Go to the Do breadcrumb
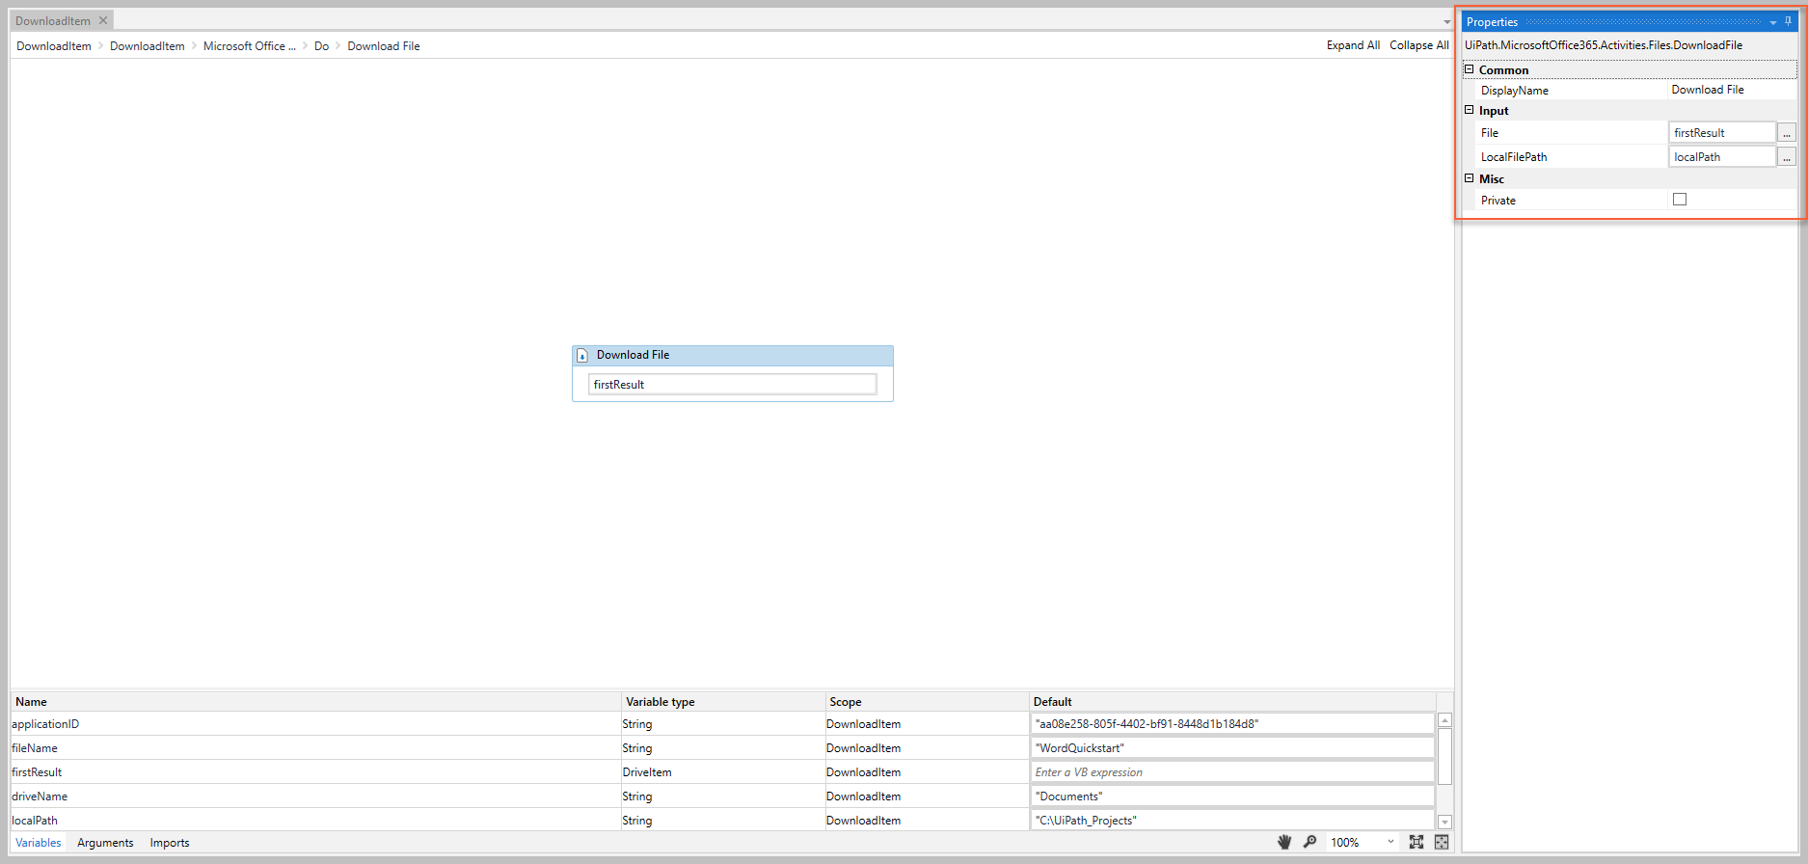 pos(322,46)
